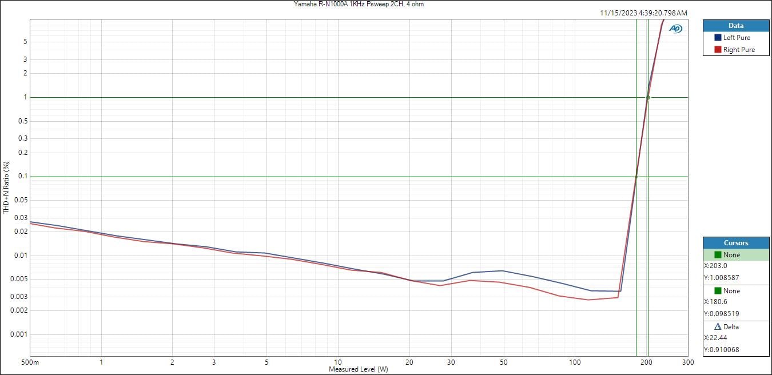Select the Y:0.098519 cursor readout
The width and height of the screenshot is (772, 375).
[723, 314]
